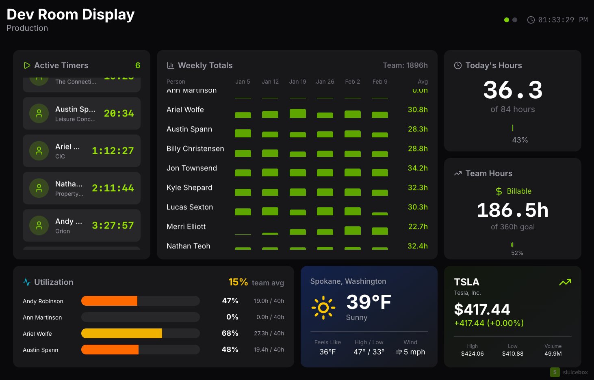Click the Active Timers play icon

(27, 65)
